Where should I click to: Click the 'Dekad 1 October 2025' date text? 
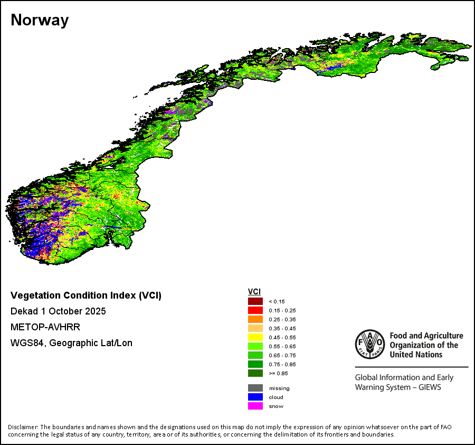click(58, 311)
